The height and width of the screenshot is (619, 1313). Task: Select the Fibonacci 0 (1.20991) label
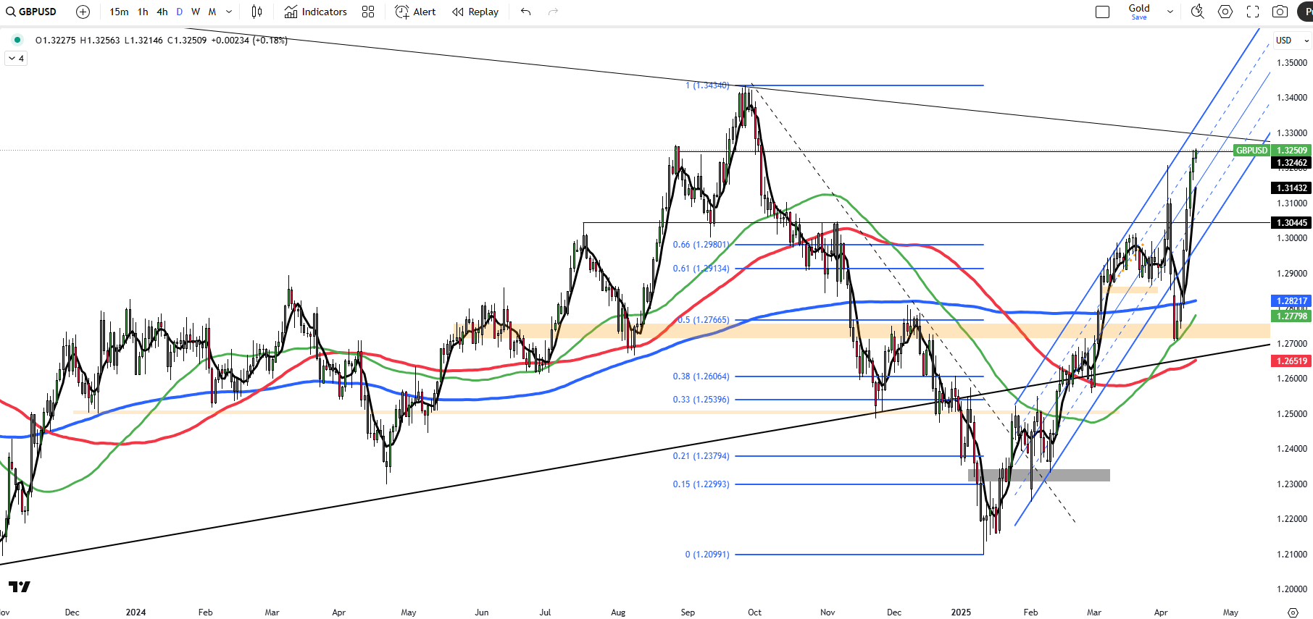[x=707, y=555]
